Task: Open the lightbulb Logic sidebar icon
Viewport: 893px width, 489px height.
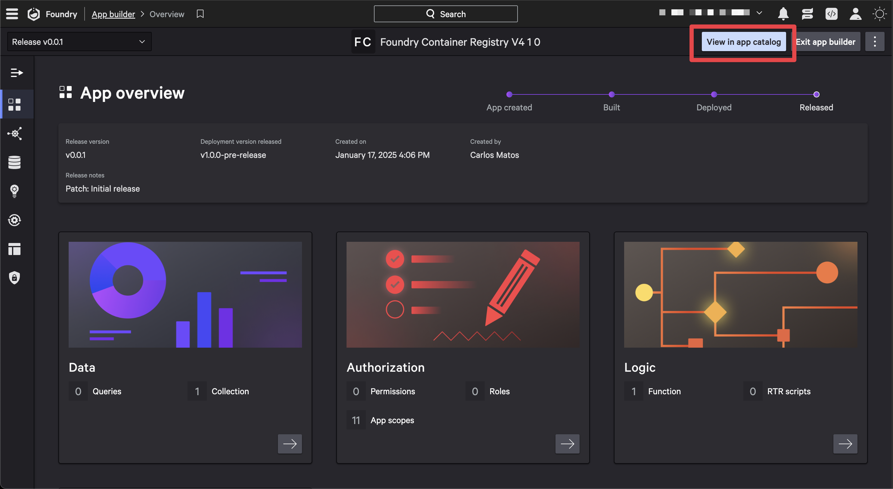Action: (x=14, y=191)
